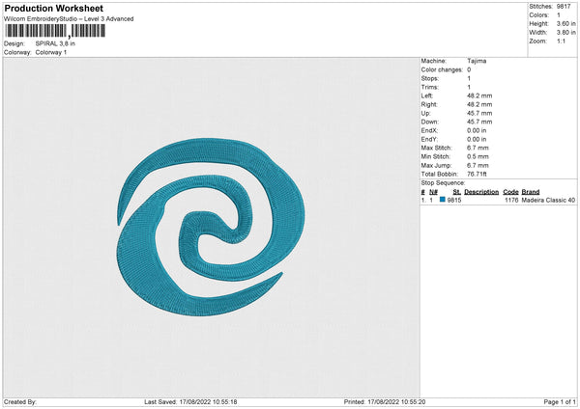Click the "Trims:" label
The image size is (580, 409).
pos(430,87)
